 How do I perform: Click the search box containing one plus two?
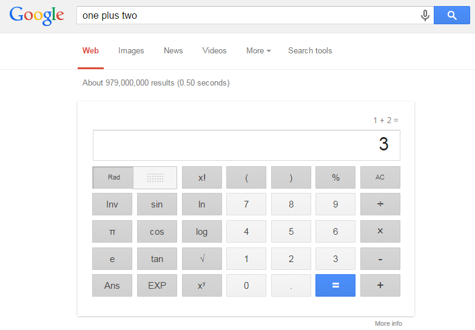tap(247, 15)
